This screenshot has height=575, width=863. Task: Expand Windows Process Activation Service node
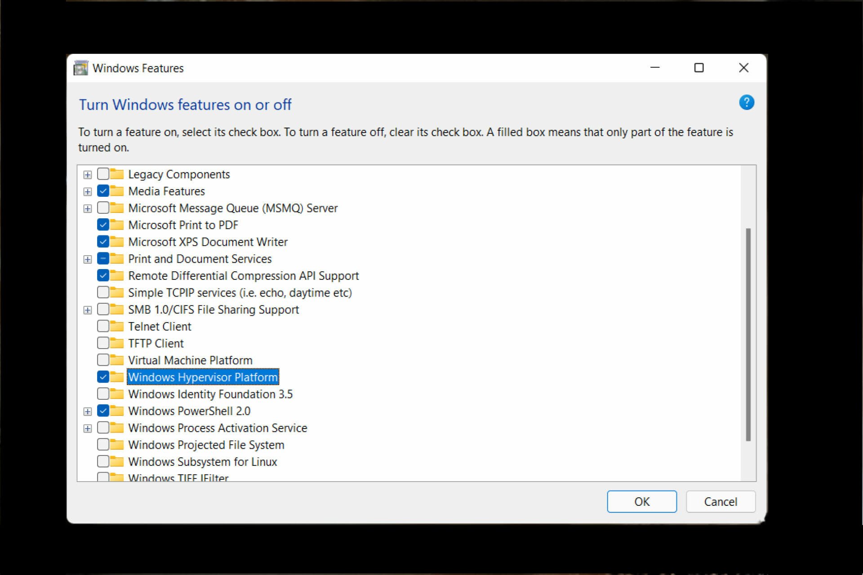(88, 429)
